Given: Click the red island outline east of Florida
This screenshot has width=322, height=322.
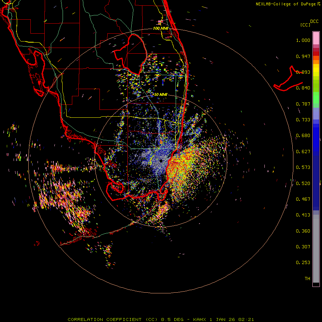Looking at the screenshot, I should point(288,79).
